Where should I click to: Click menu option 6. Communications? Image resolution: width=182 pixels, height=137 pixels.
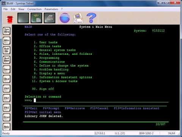tap(49, 62)
